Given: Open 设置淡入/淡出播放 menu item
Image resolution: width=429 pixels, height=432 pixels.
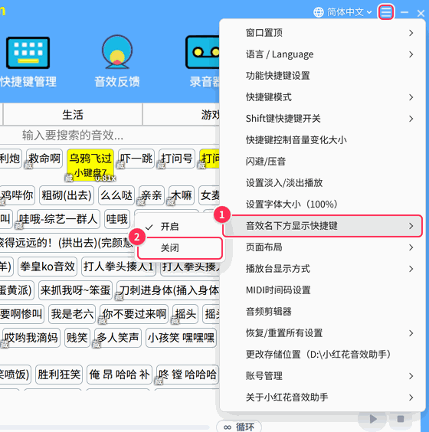Looking at the screenshot, I should pyautogui.click(x=323, y=183).
